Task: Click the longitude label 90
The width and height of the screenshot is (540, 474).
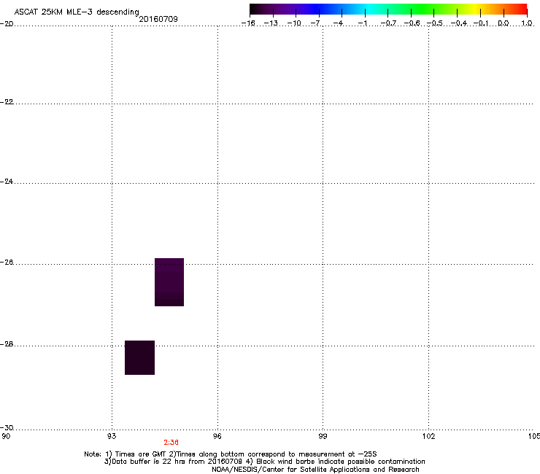Action: pos(6,436)
